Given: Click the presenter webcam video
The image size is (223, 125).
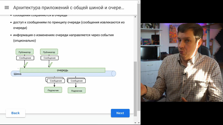Looking at the screenshot, I should pyautogui.click(x=182, y=62).
